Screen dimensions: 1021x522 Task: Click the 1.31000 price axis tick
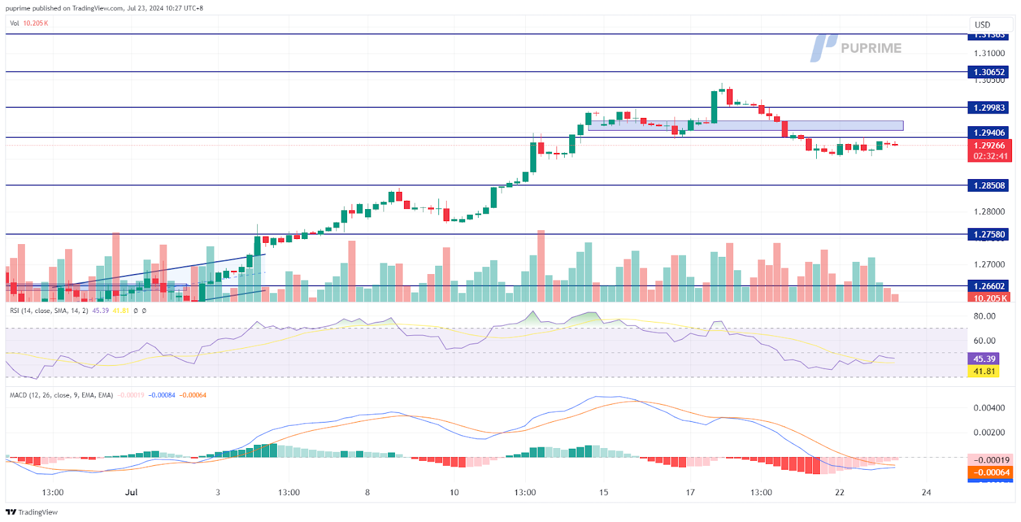989,54
